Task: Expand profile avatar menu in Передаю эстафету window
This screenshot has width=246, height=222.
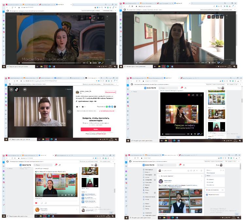Action: coord(223,88)
